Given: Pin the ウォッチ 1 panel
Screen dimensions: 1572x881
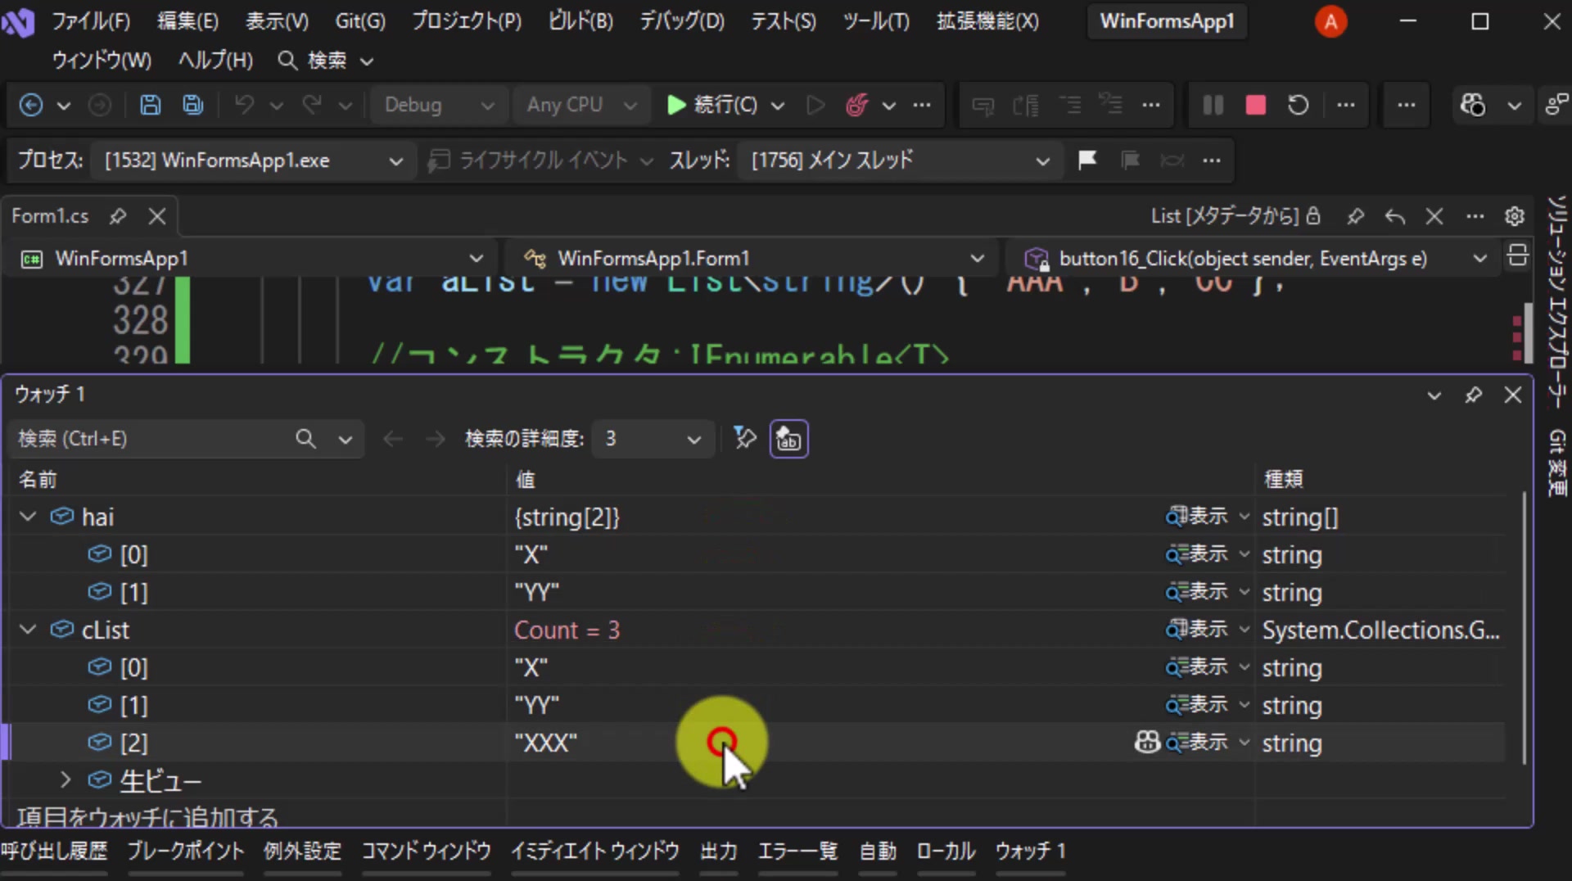Looking at the screenshot, I should pos(1474,395).
